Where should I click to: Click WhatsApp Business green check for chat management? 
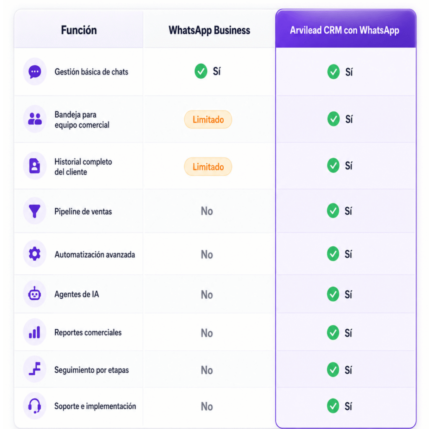pyautogui.click(x=201, y=71)
